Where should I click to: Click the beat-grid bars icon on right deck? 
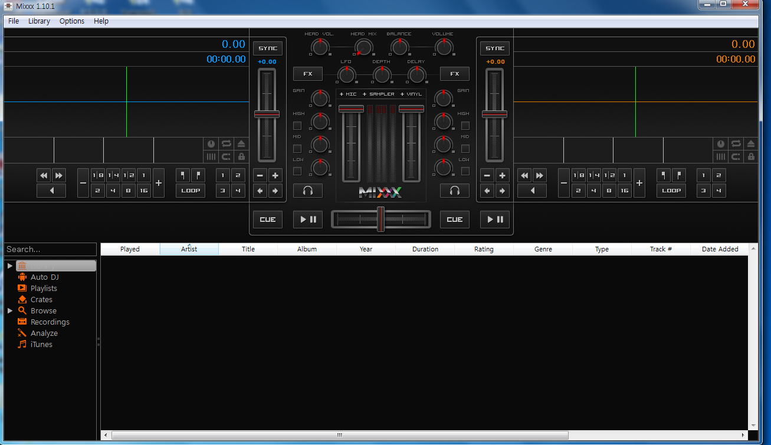721,156
